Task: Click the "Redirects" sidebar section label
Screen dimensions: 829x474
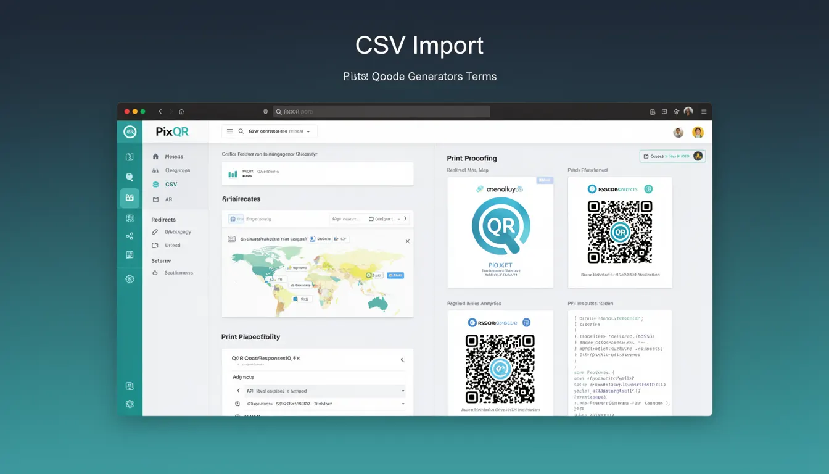Action: 163,220
